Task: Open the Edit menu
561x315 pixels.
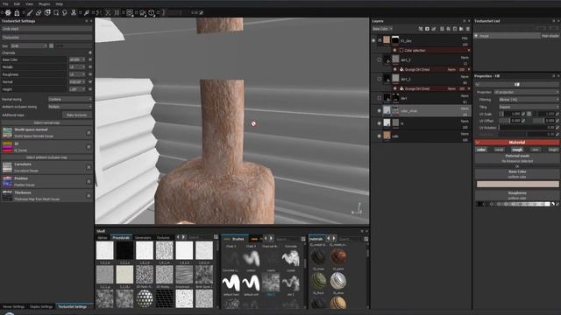Action: (17, 3)
